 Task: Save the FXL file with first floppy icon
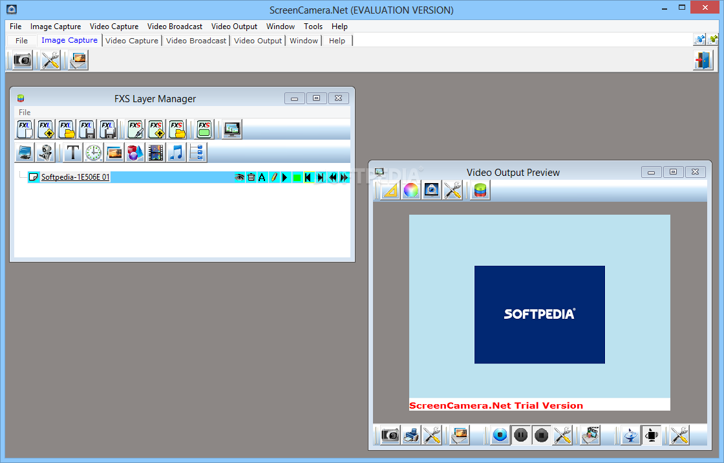point(87,129)
